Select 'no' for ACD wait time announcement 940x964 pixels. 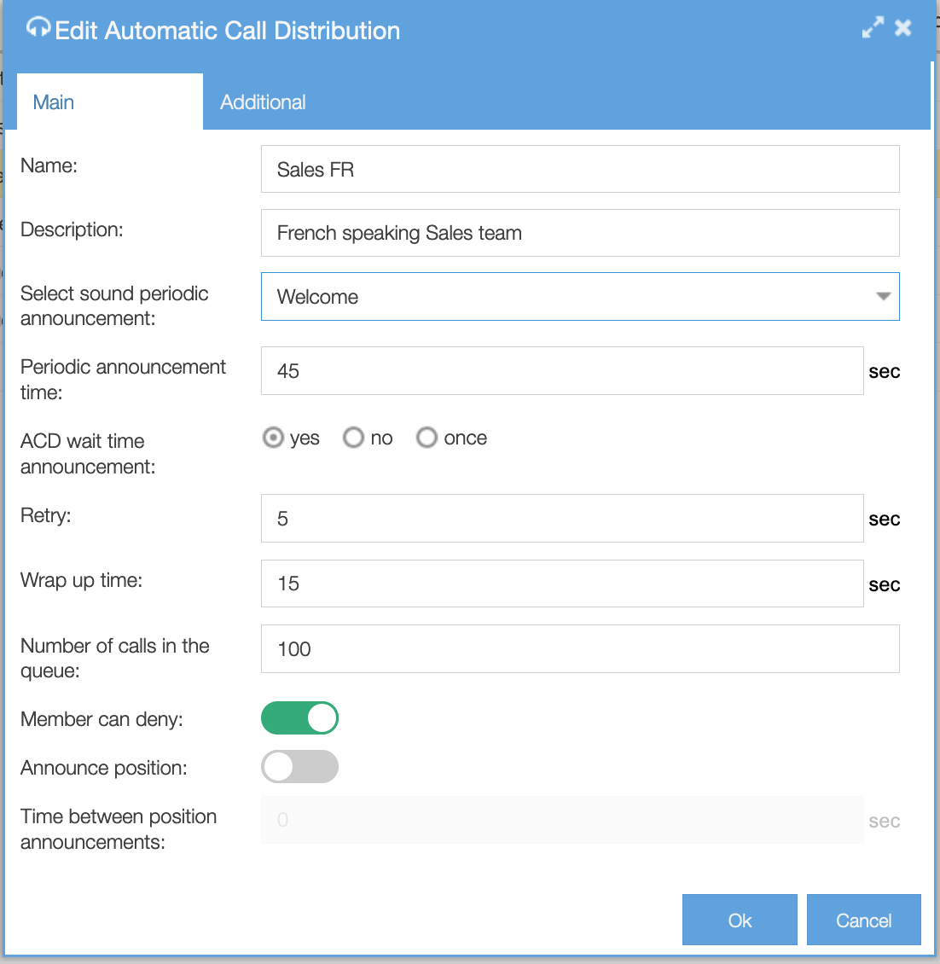[x=353, y=437]
